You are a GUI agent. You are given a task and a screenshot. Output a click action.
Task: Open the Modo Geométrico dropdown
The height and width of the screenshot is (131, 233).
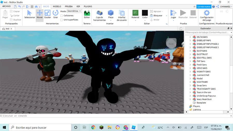74,11
